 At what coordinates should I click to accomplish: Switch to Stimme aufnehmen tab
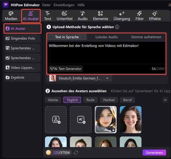146,37
